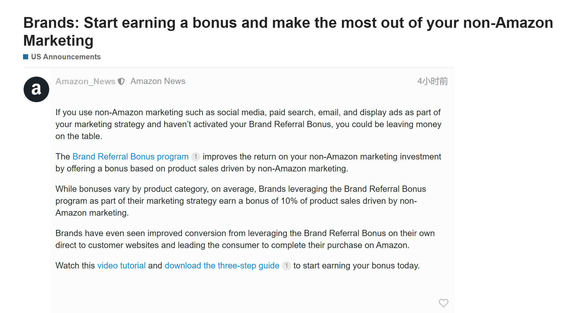Viewport: 577px width, 313px height.
Task: Open the US Announcements category
Action: [x=66, y=57]
